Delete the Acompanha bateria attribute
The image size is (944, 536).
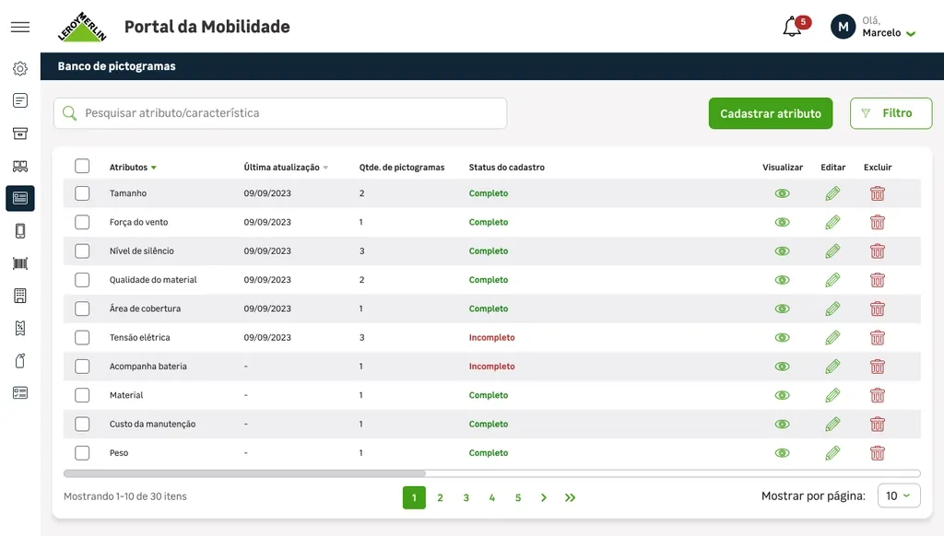[x=878, y=367]
